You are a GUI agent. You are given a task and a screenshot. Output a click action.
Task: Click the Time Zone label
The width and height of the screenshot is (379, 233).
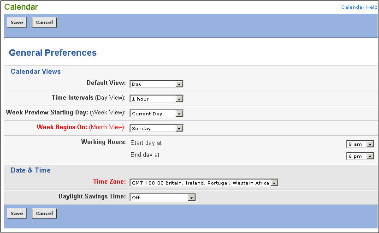tap(109, 181)
